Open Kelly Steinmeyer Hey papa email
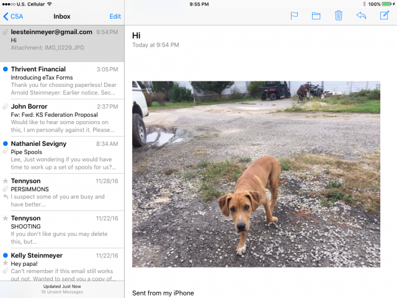 (62, 267)
